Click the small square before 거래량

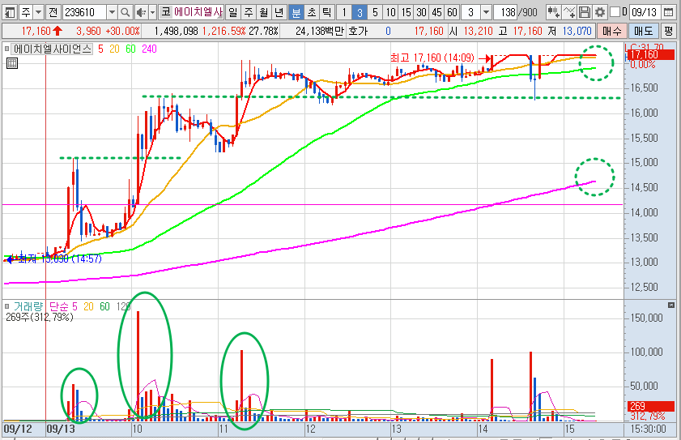point(6,306)
